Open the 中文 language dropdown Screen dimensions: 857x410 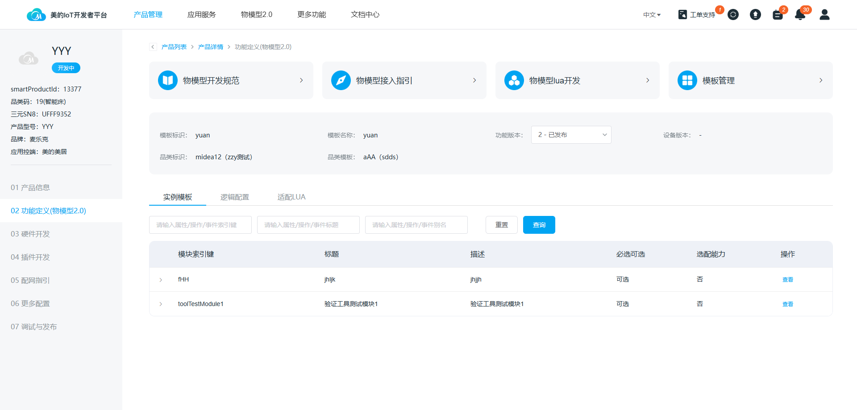coord(652,15)
